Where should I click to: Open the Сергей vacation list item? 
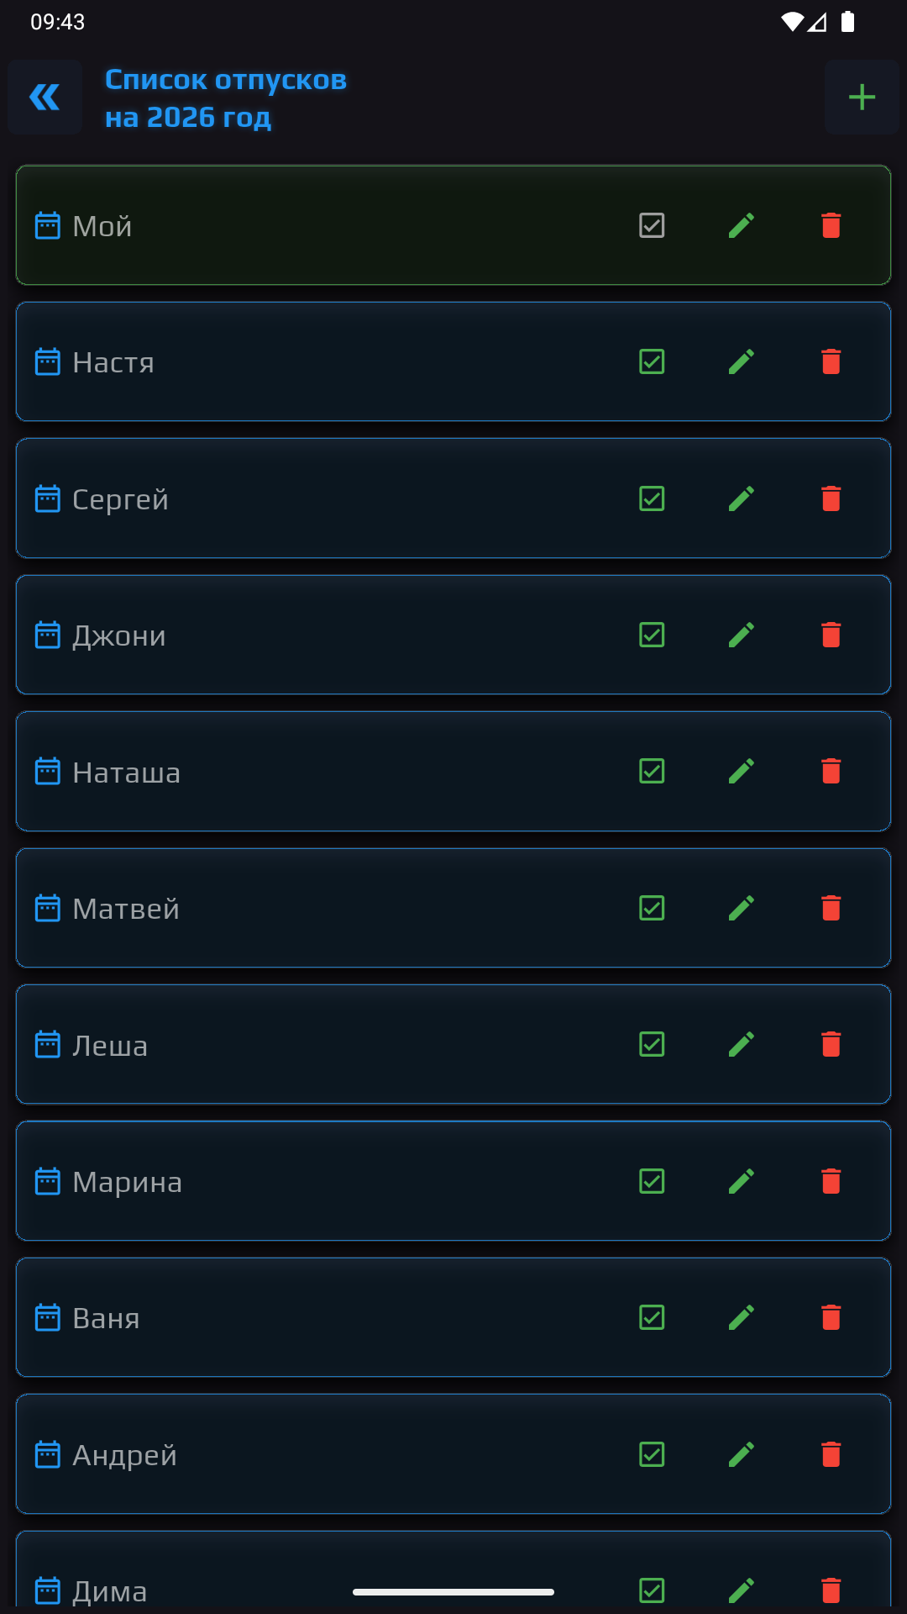point(453,498)
